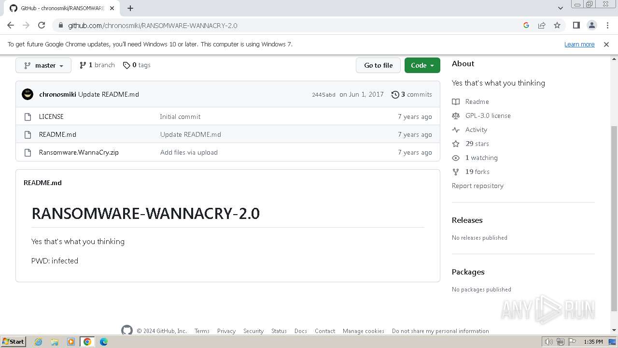View the 1 branch link

pyautogui.click(x=97, y=65)
